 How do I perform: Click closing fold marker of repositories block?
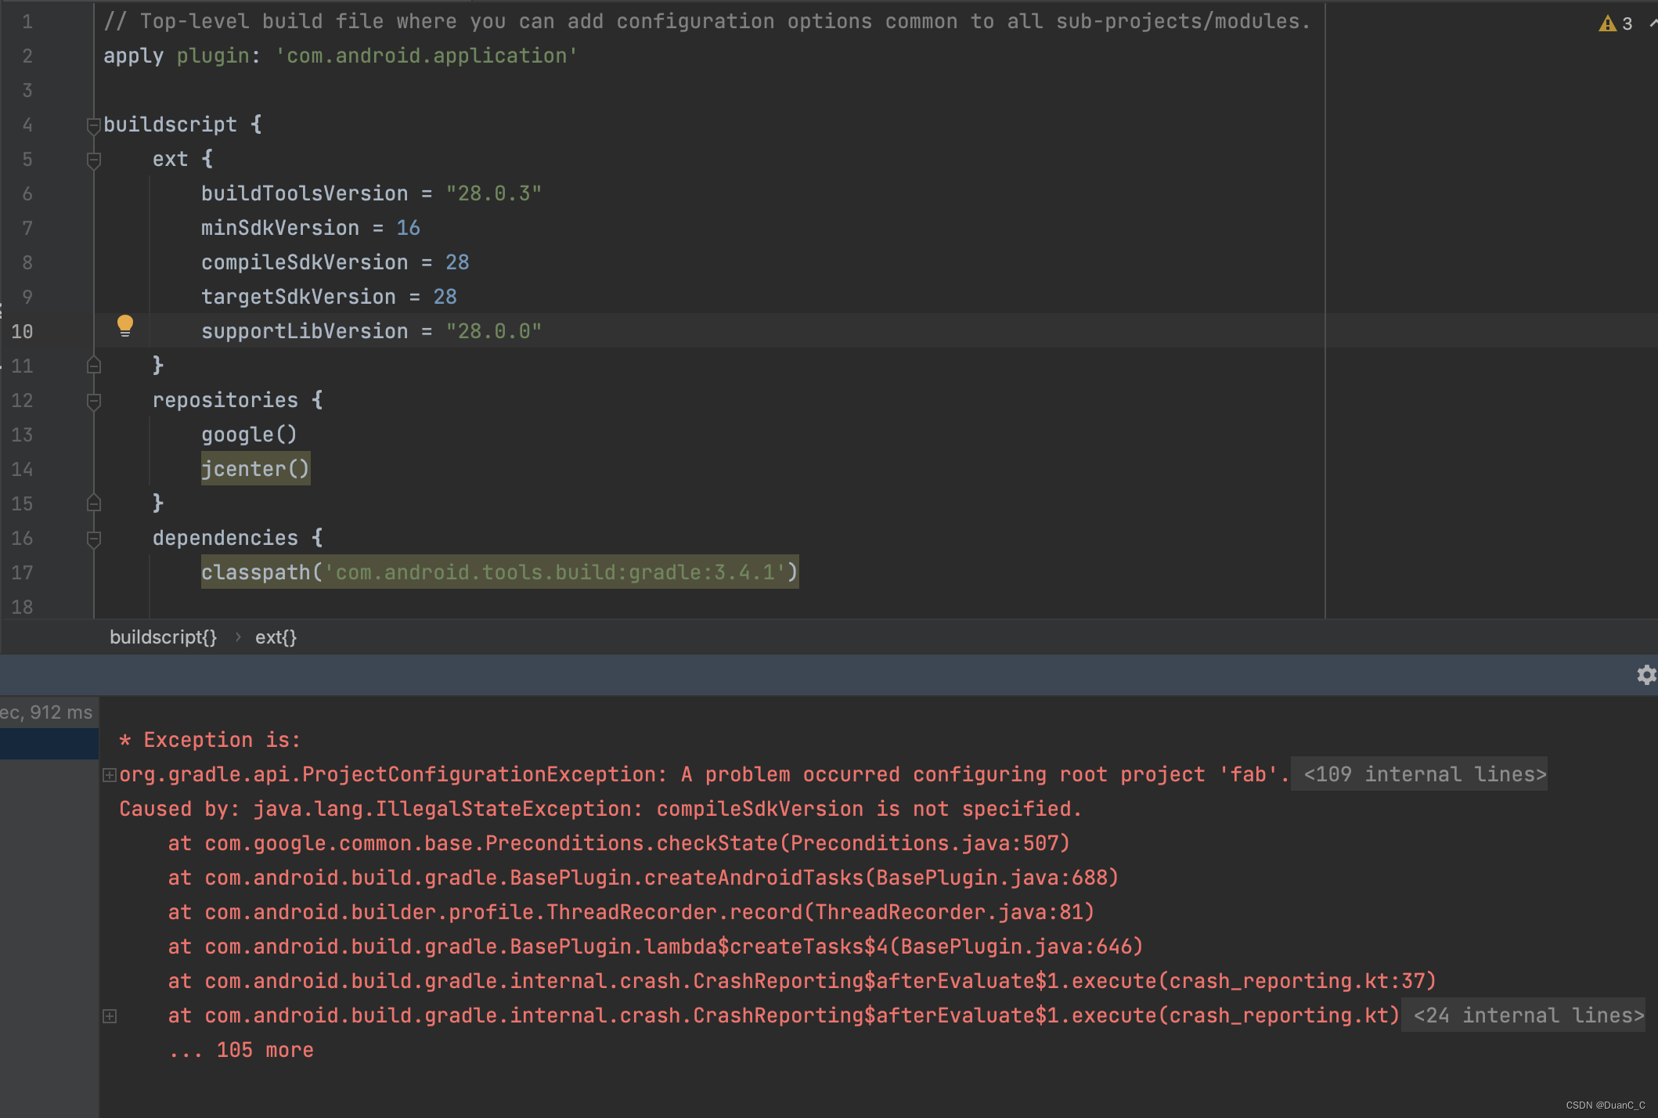[x=94, y=503]
